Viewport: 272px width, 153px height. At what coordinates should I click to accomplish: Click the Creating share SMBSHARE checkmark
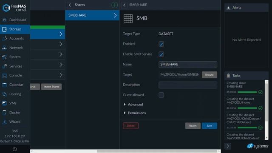260,92
